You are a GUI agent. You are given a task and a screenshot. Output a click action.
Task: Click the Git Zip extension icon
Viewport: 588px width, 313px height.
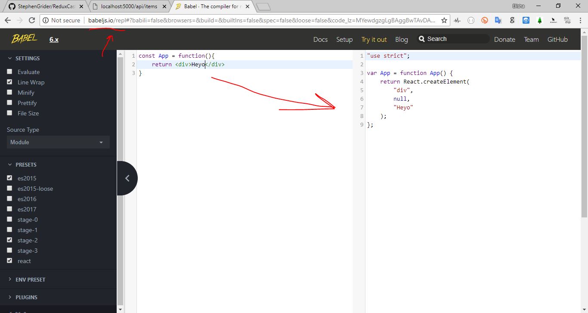coord(567,20)
